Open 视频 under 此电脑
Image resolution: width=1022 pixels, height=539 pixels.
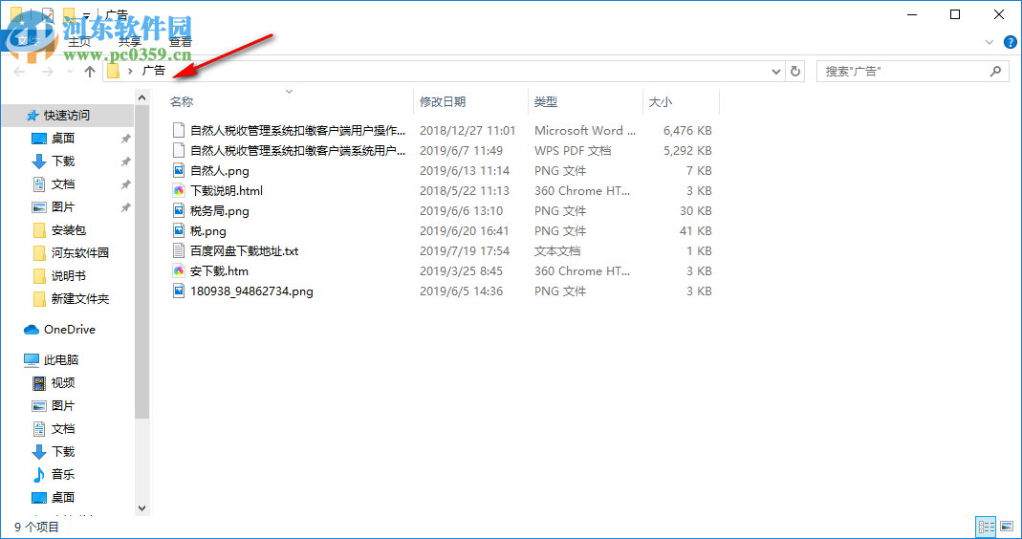pyautogui.click(x=63, y=382)
